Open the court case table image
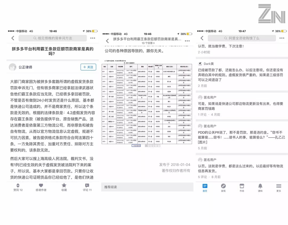Image resolution: width=288 pixels, height=225 pixels. click(147, 104)
